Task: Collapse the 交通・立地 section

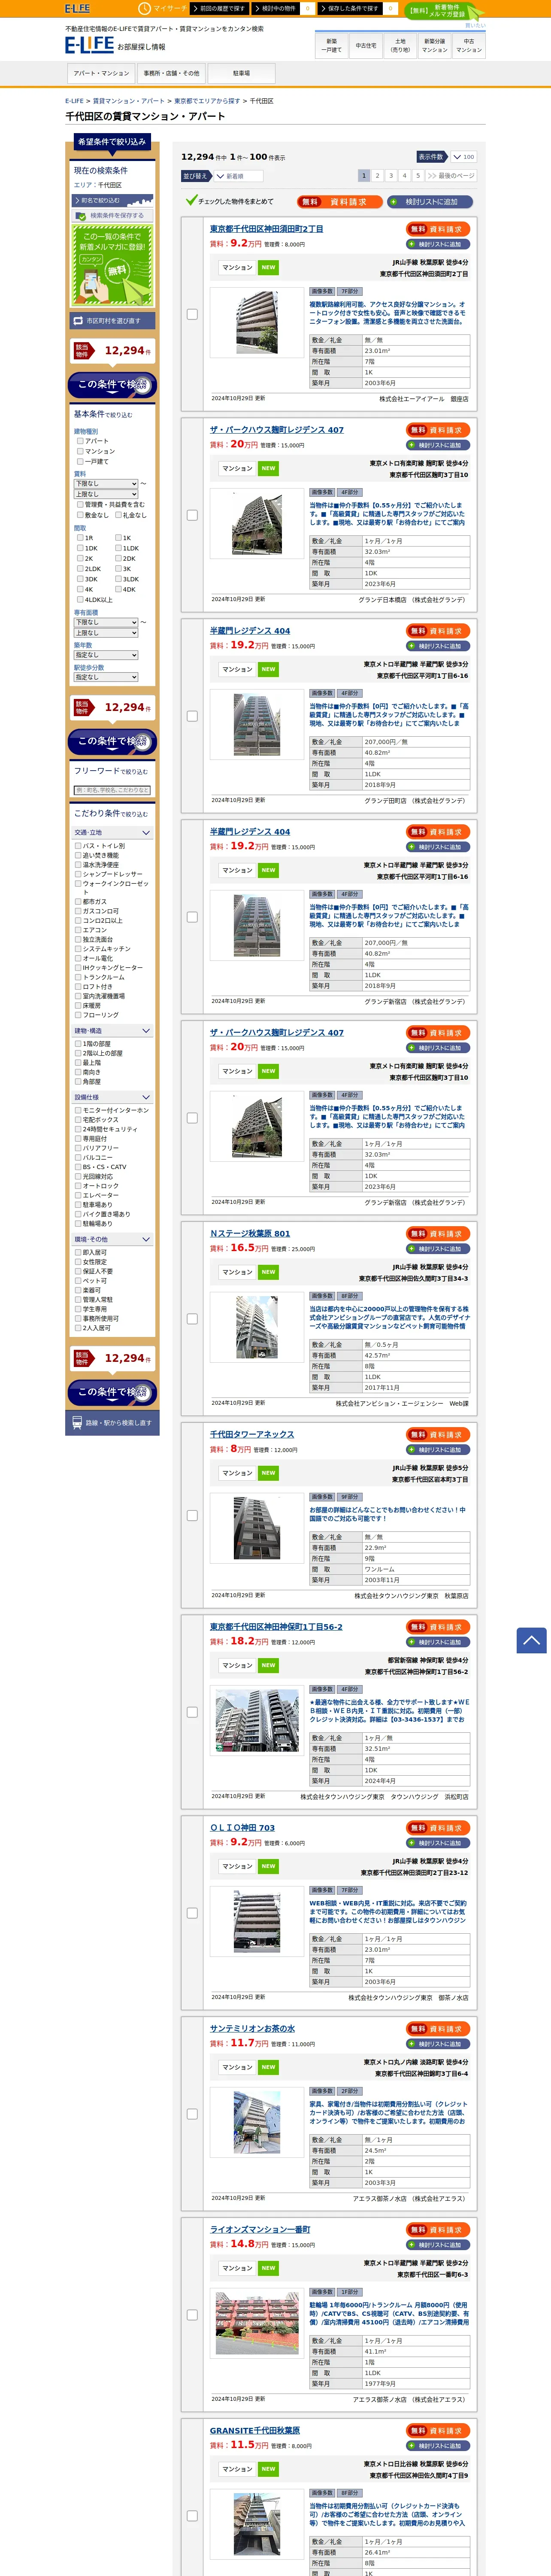Action: (x=112, y=832)
